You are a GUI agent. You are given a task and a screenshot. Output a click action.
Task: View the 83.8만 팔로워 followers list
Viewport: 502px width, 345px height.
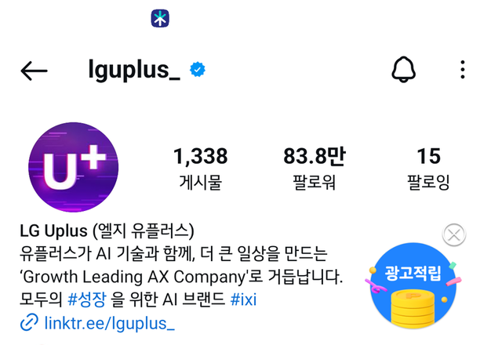pos(315,169)
